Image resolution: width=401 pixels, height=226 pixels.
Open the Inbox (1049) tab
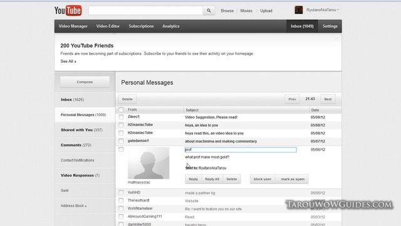pyautogui.click(x=302, y=26)
